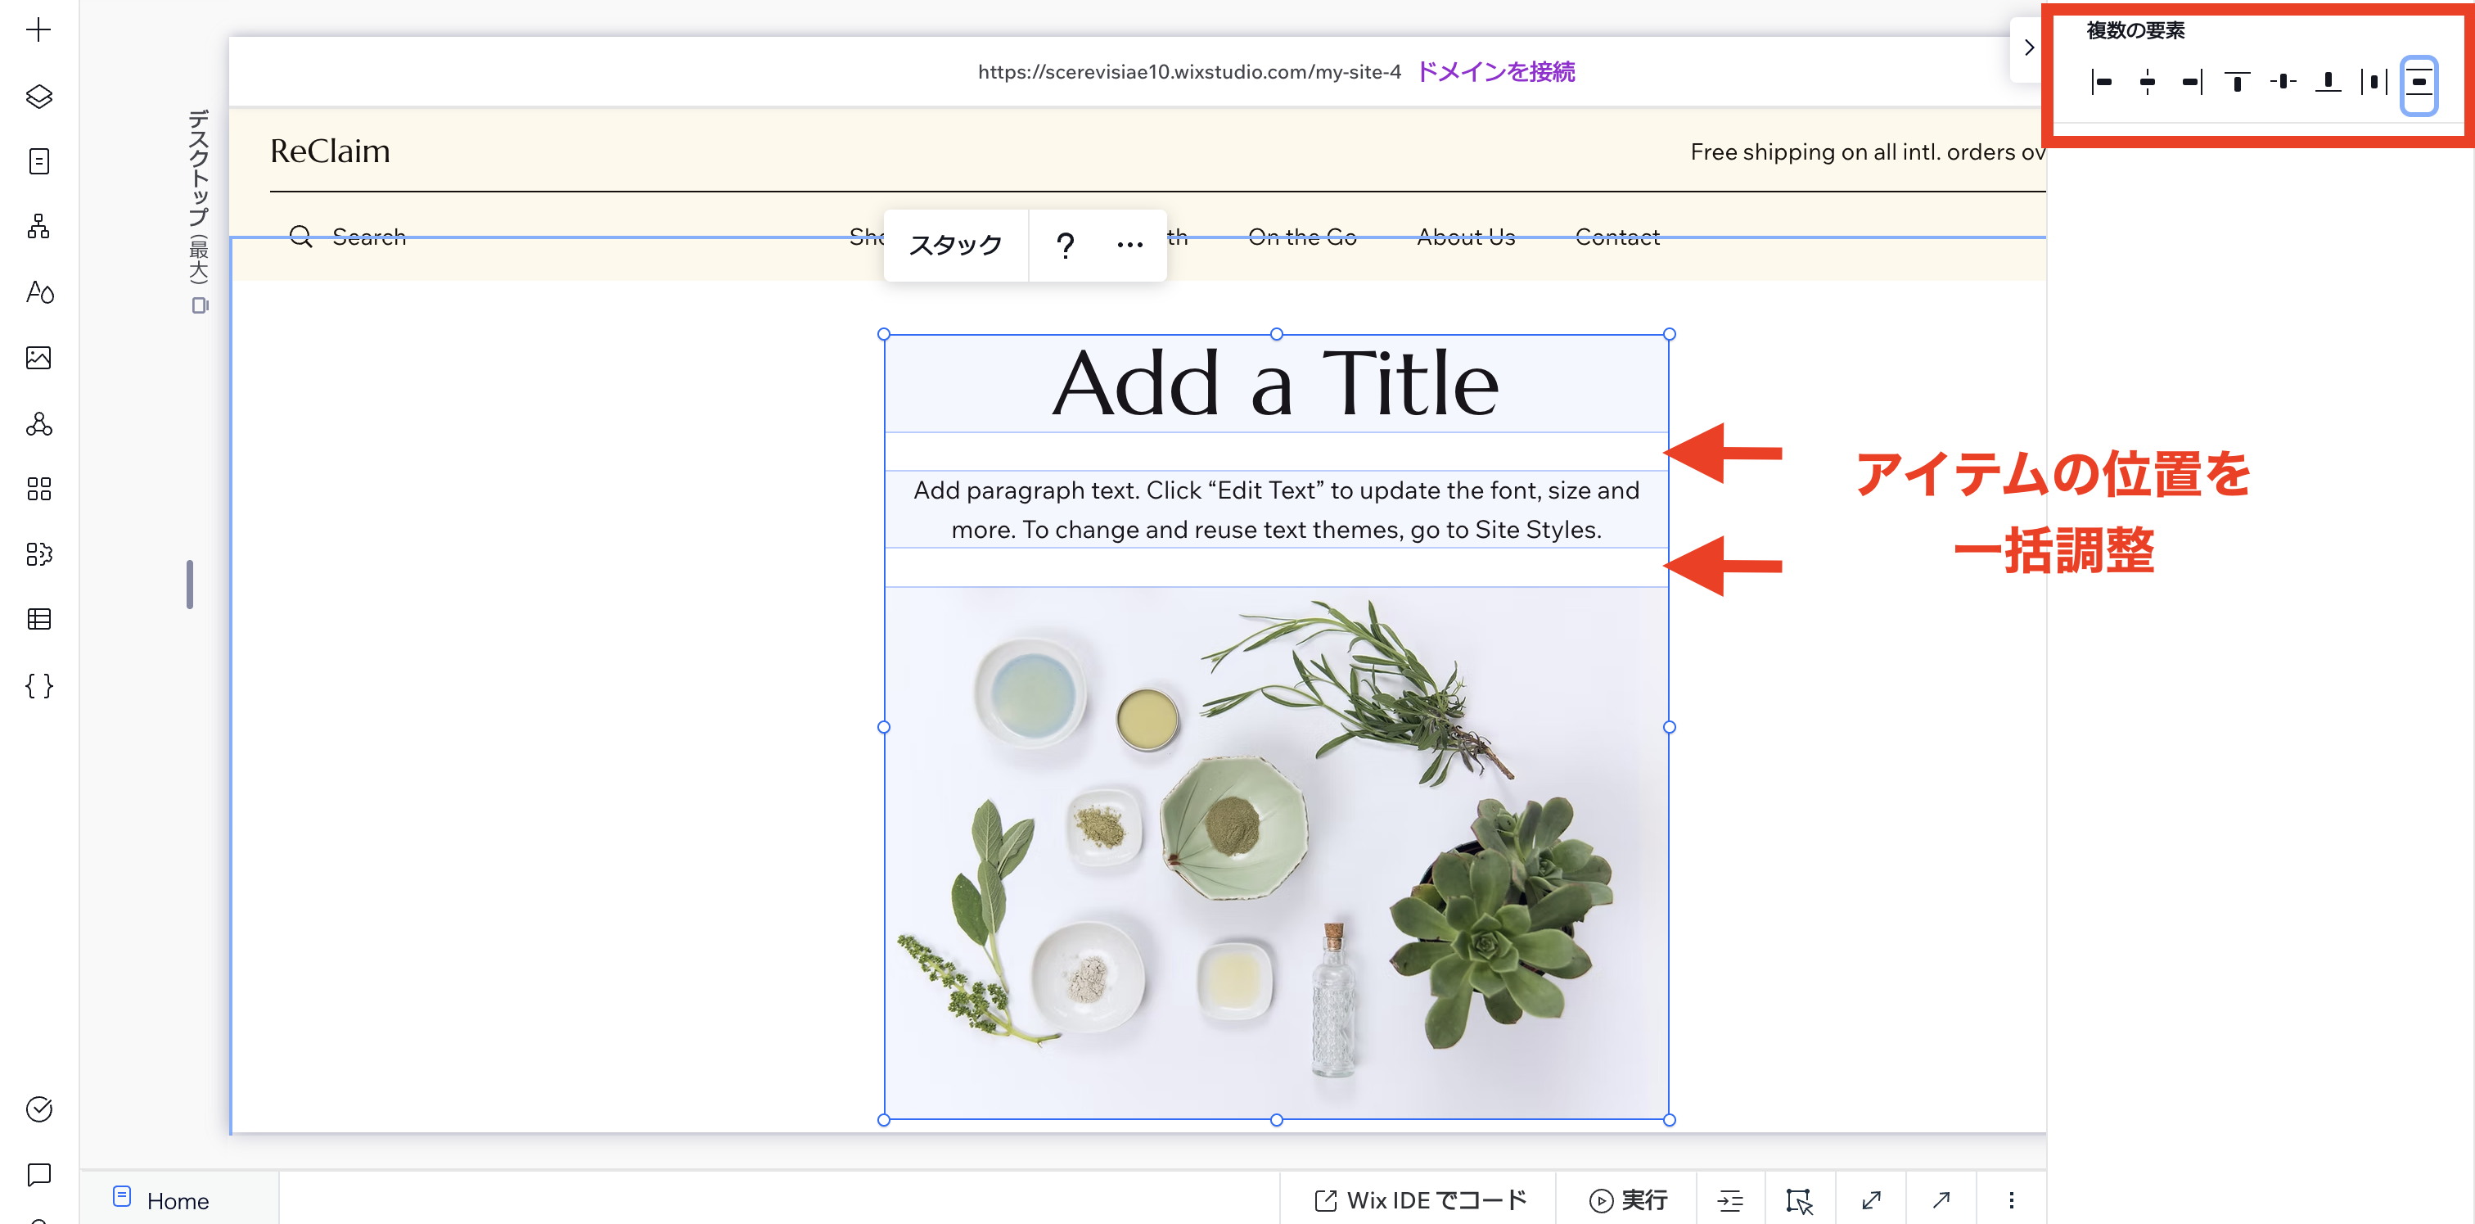2475x1224 pixels.
Task: Open the Media image icon
Action: coord(38,358)
